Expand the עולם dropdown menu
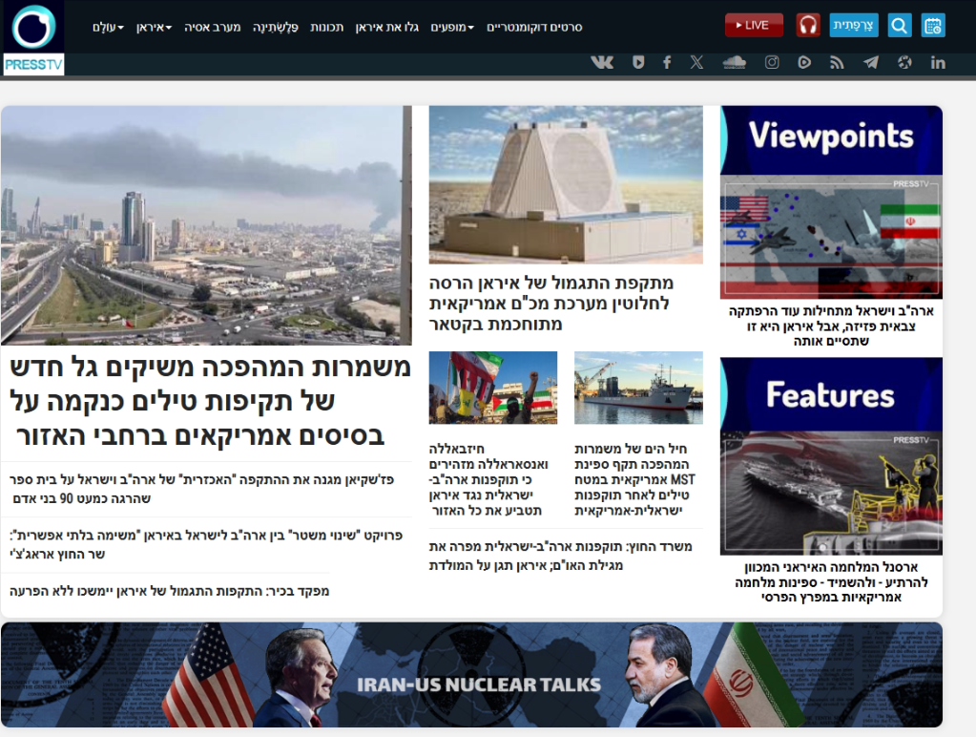Screen dimensions: 976x737 pyautogui.click(x=108, y=27)
